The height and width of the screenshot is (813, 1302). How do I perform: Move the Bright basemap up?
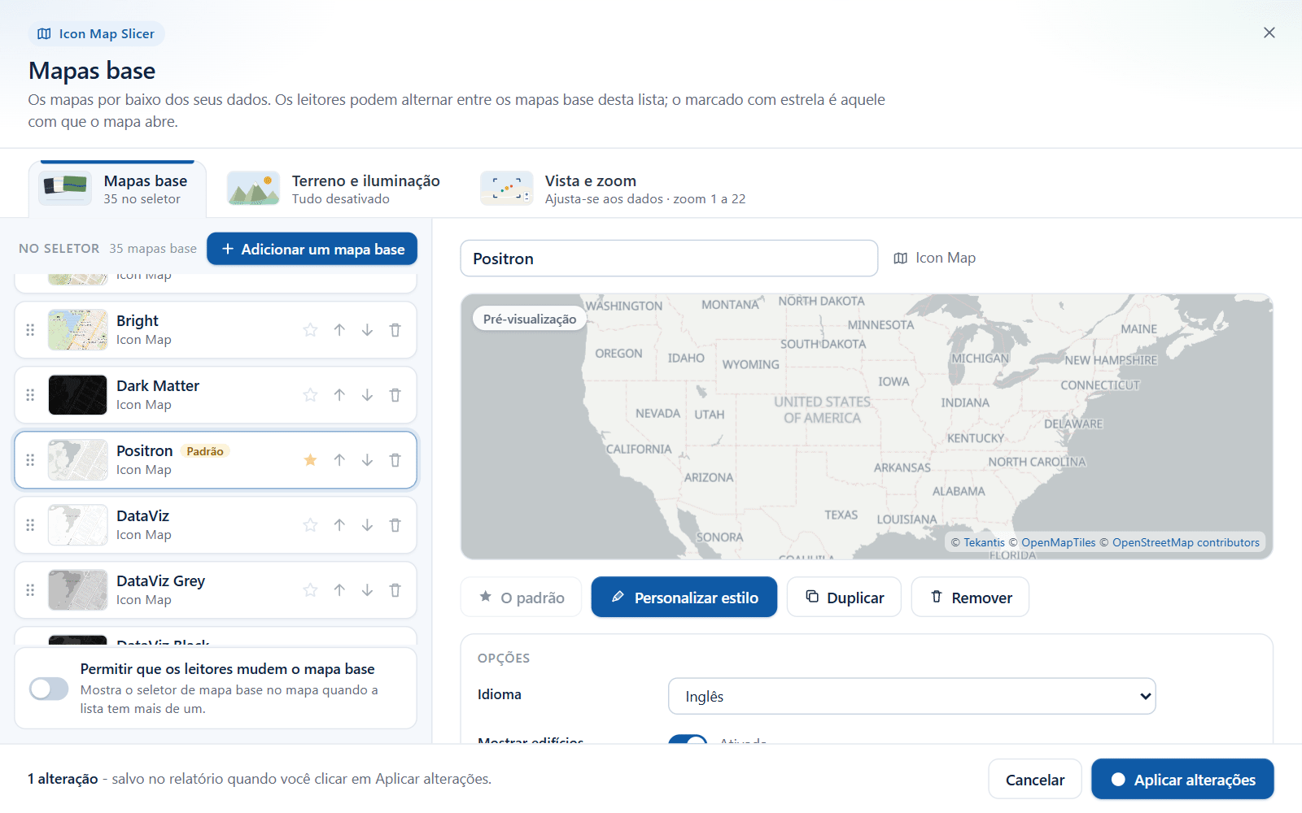tap(339, 330)
